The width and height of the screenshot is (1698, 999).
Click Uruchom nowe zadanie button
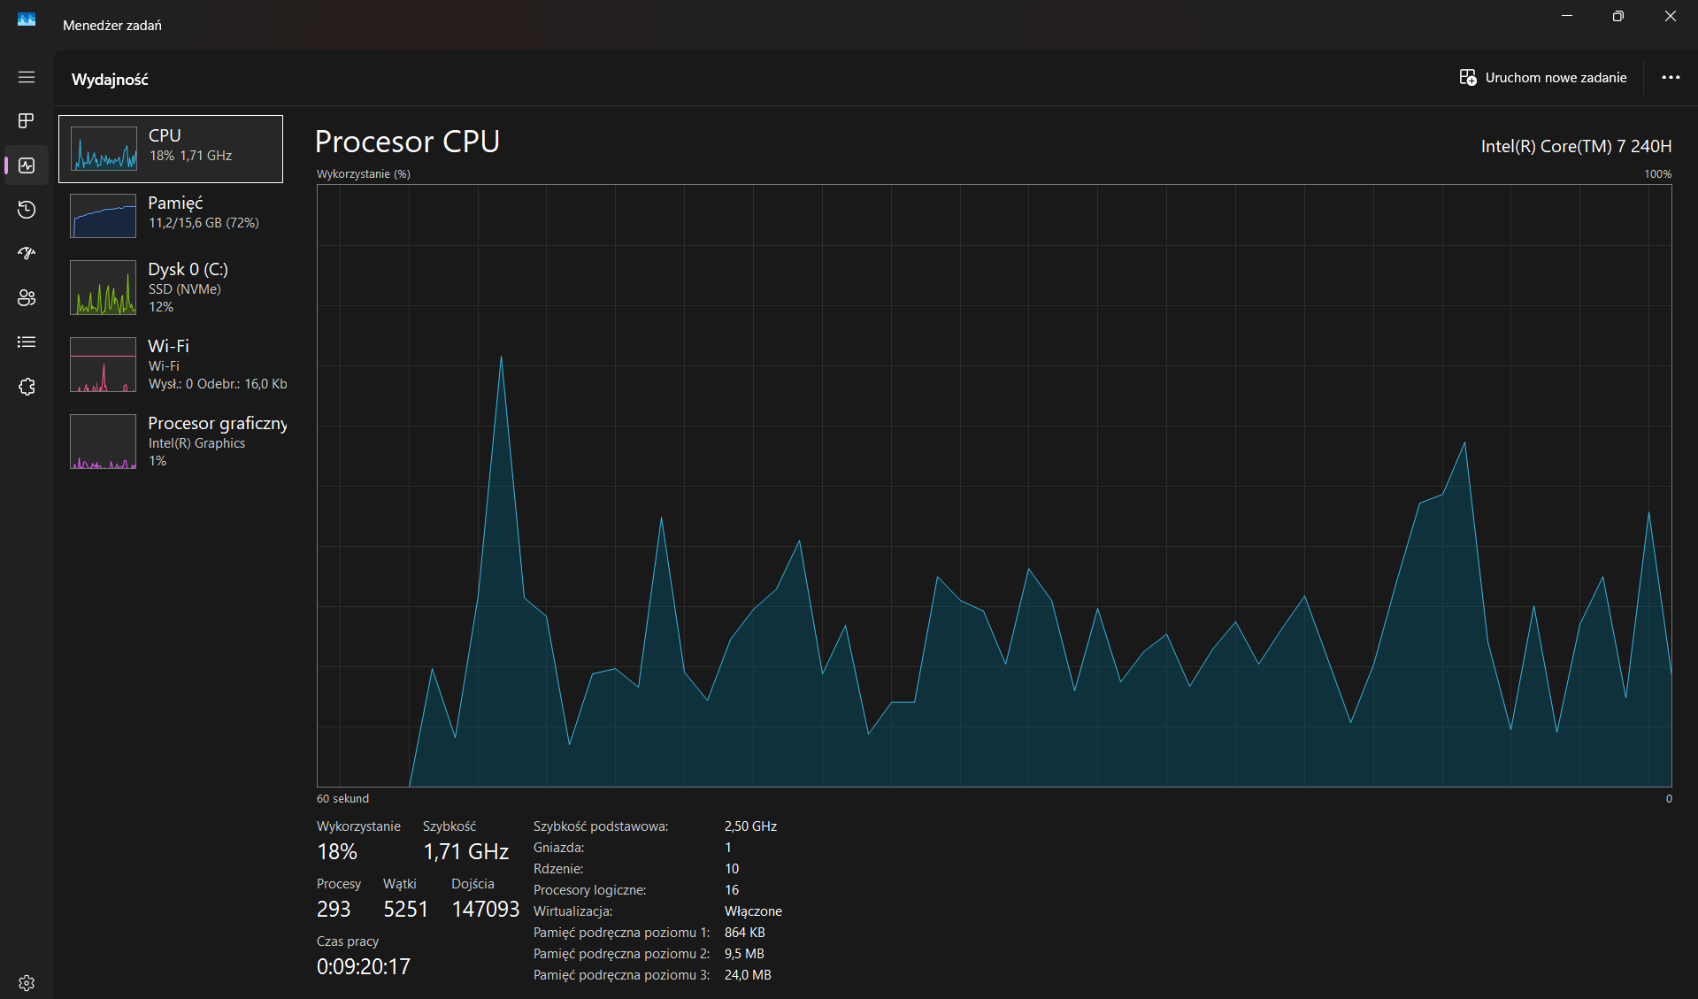tap(1543, 78)
